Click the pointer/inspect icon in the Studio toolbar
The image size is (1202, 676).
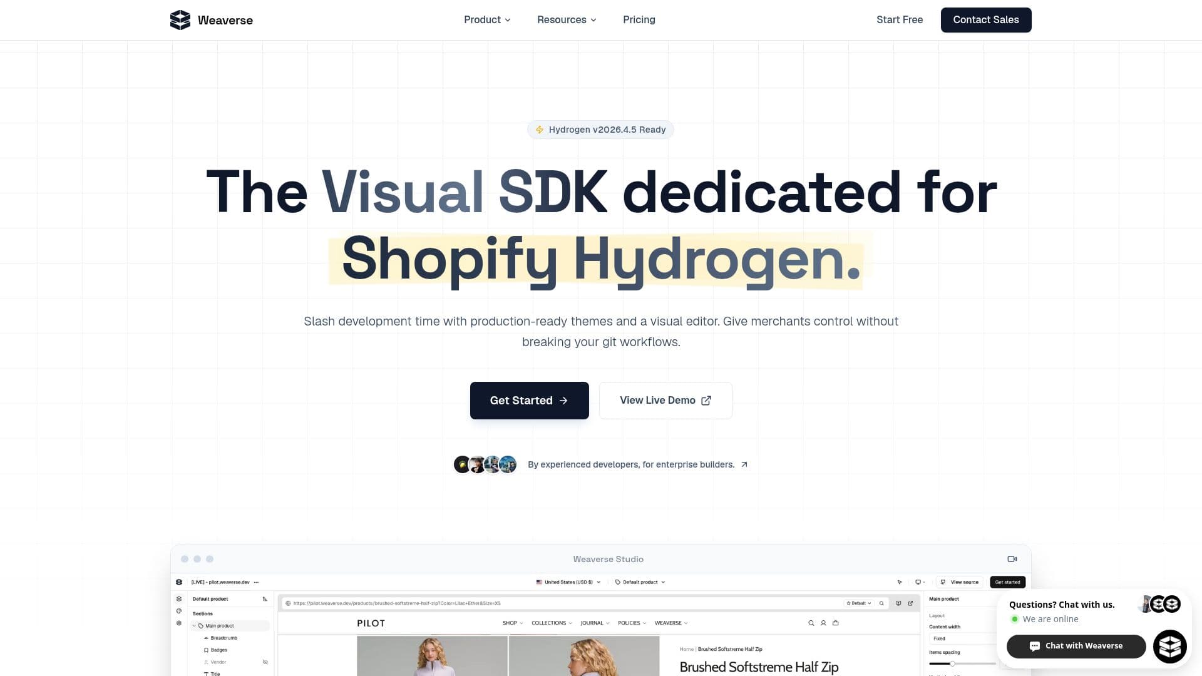(900, 582)
